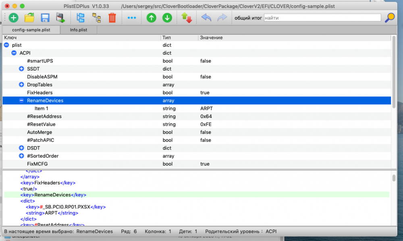Screen dimensions: 403x241
Task: Select the FixMCFG row
Action: pyautogui.click(x=197, y=164)
